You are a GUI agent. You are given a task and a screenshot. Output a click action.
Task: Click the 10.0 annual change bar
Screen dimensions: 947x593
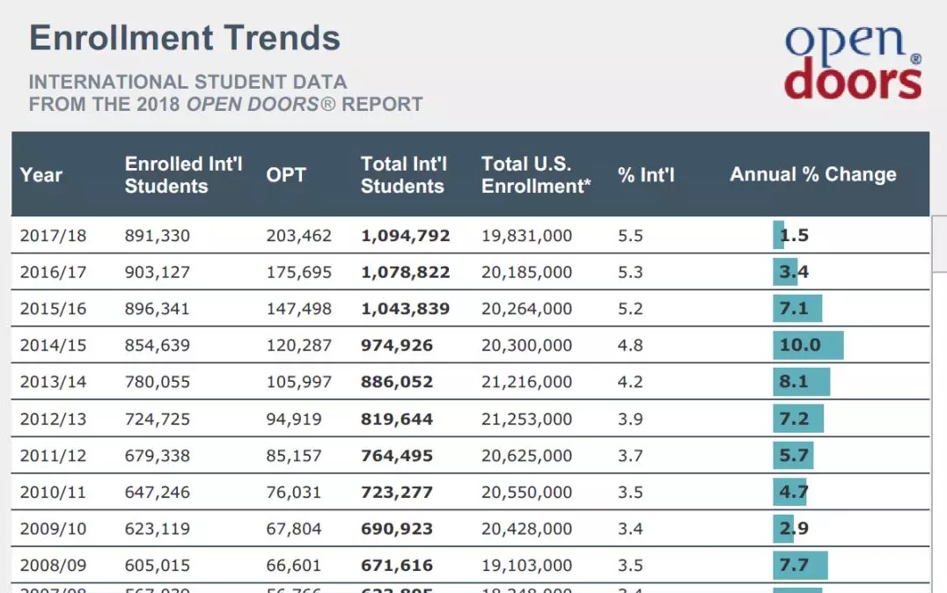pyautogui.click(x=808, y=346)
